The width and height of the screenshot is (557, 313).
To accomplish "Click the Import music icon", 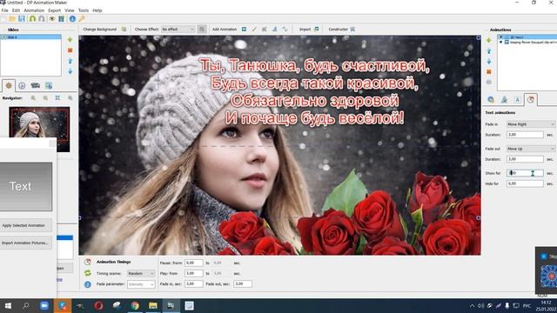I will [316, 29].
